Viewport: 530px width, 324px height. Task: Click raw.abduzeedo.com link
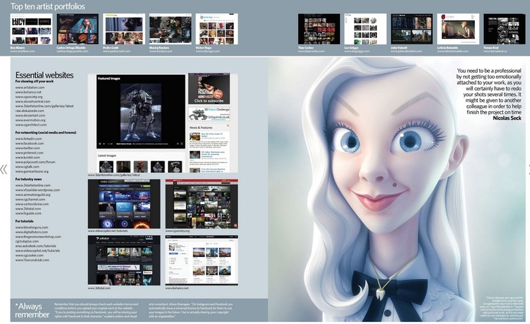point(29,111)
